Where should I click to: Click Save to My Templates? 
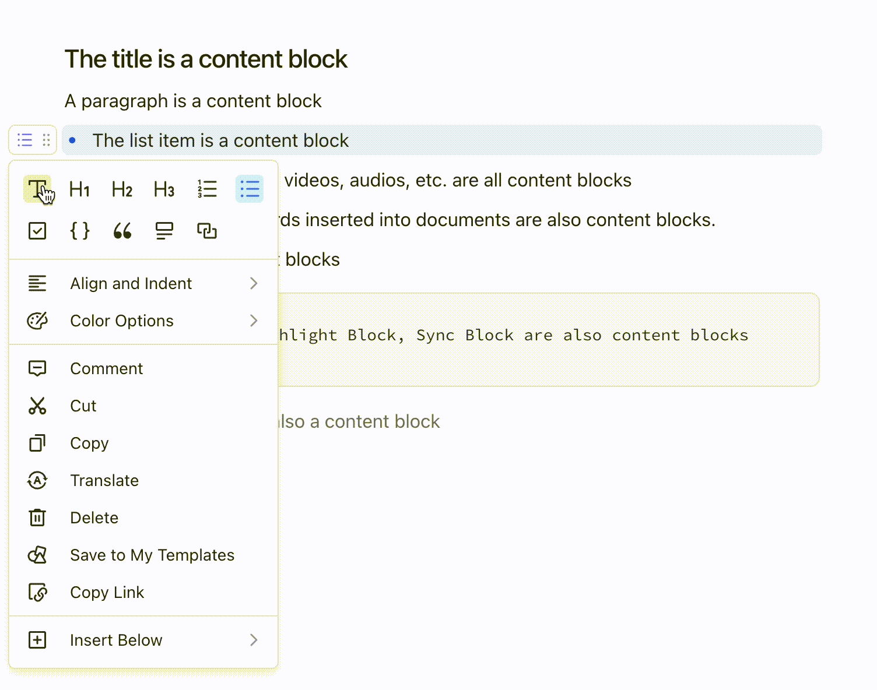152,555
